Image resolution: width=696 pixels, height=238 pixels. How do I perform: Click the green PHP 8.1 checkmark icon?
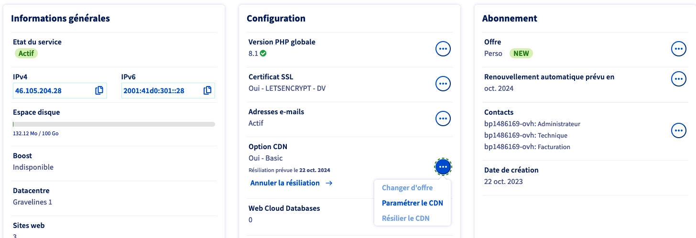(x=263, y=54)
